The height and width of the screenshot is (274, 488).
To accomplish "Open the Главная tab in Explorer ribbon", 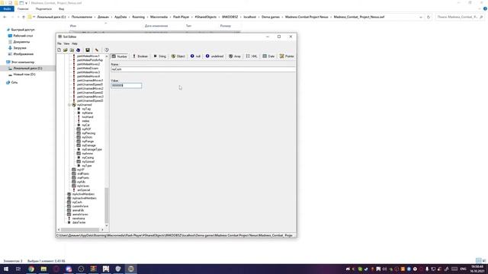I will point(23,9).
